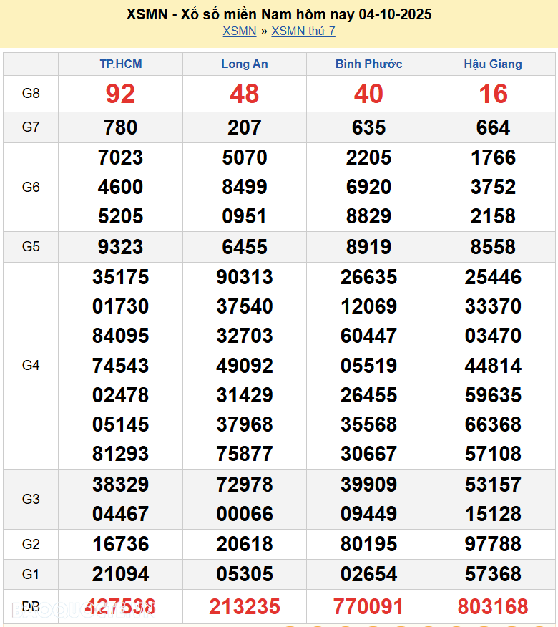Click the G7 row label
The width and height of the screenshot is (558, 627).
[31, 127]
